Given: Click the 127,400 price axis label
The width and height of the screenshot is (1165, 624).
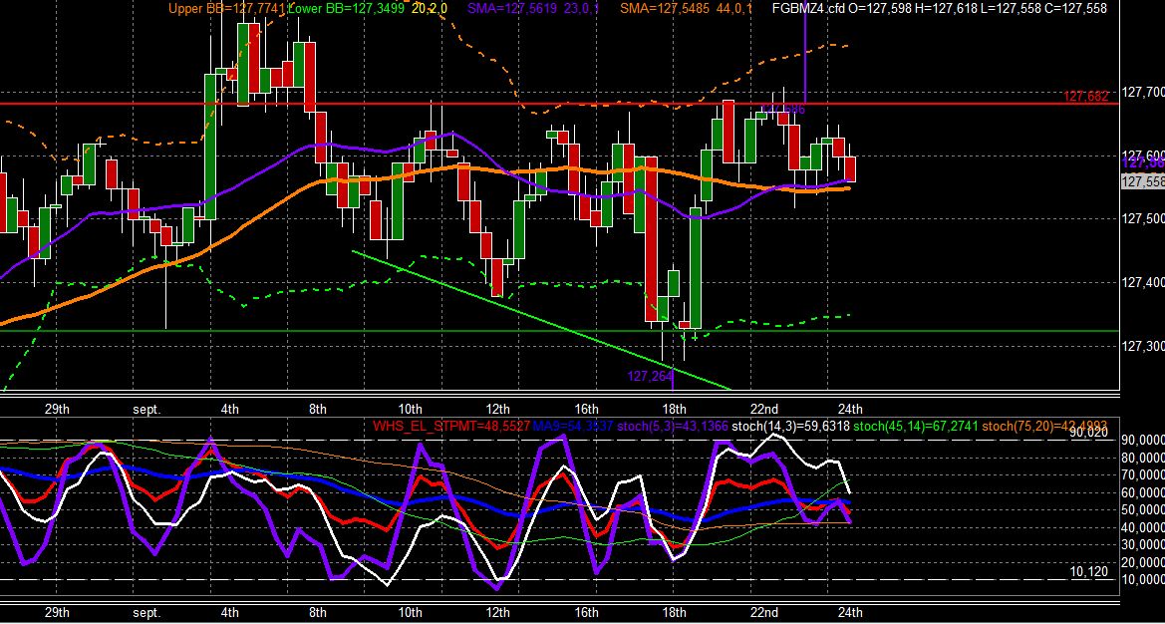Looking at the screenshot, I should pos(1143,282).
